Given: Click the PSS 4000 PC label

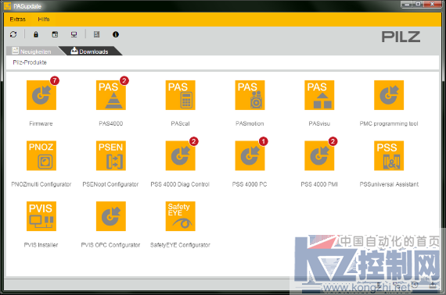Looking at the screenshot, I should pos(250,184).
